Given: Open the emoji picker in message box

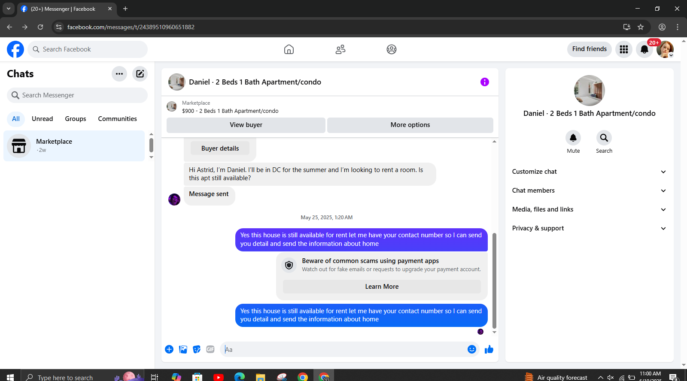Looking at the screenshot, I should coord(472,349).
